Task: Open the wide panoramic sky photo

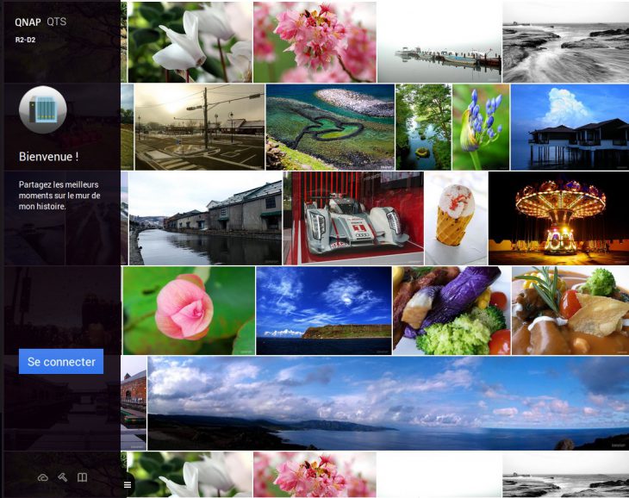Action: (388, 403)
